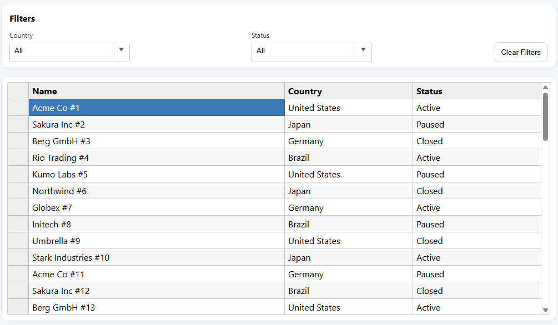Select the Berg GmbH #3 name cell
Viewport: 558px width, 325px height.
pos(156,141)
